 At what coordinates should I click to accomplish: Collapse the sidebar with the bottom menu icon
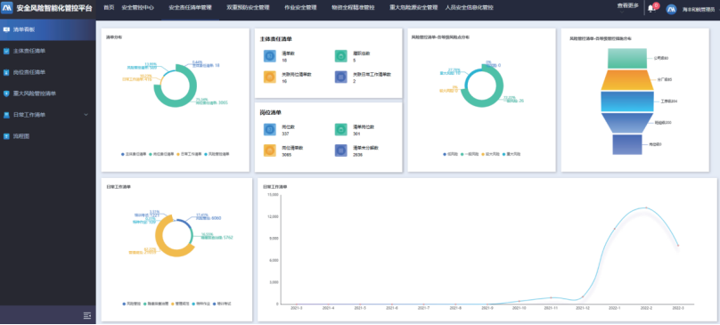[87, 315]
